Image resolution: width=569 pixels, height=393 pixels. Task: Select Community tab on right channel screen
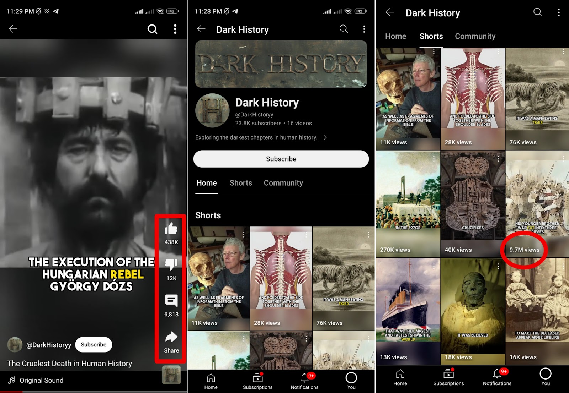(x=475, y=36)
